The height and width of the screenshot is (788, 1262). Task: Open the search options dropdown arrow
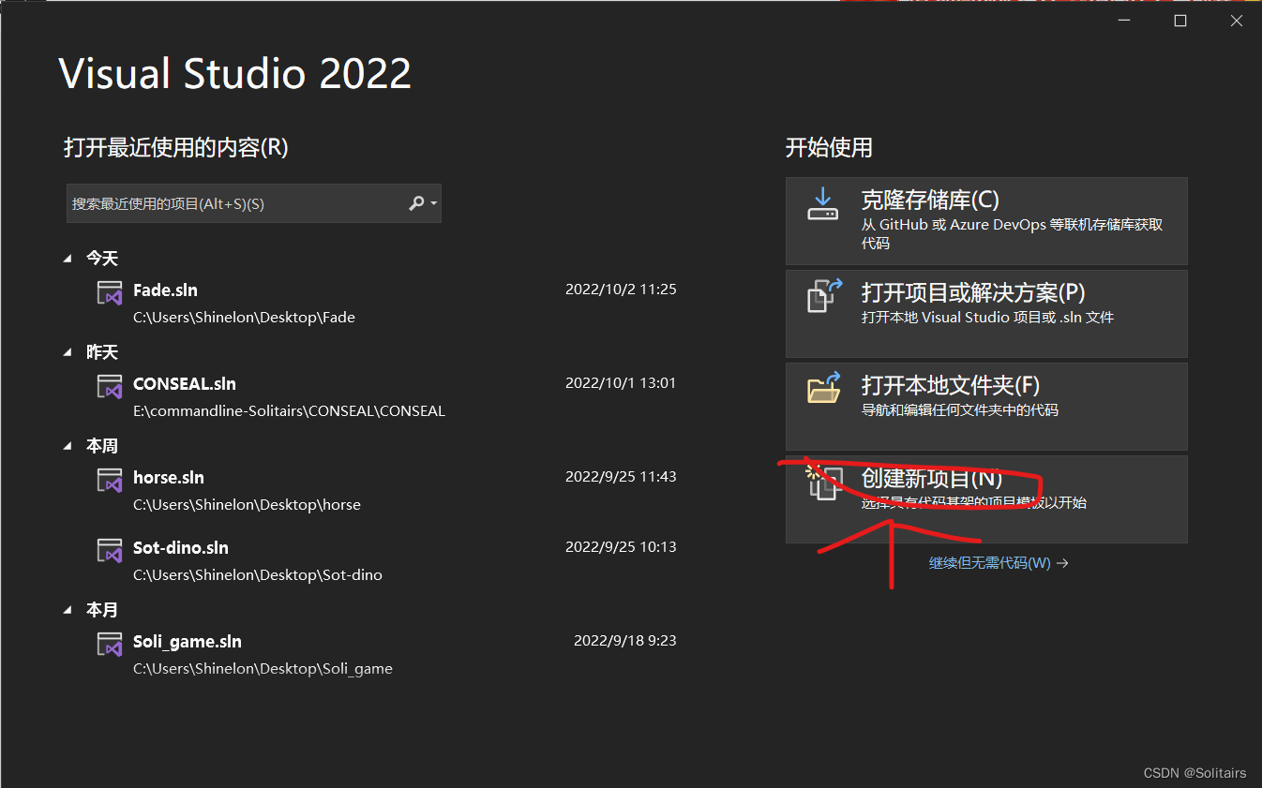433,203
